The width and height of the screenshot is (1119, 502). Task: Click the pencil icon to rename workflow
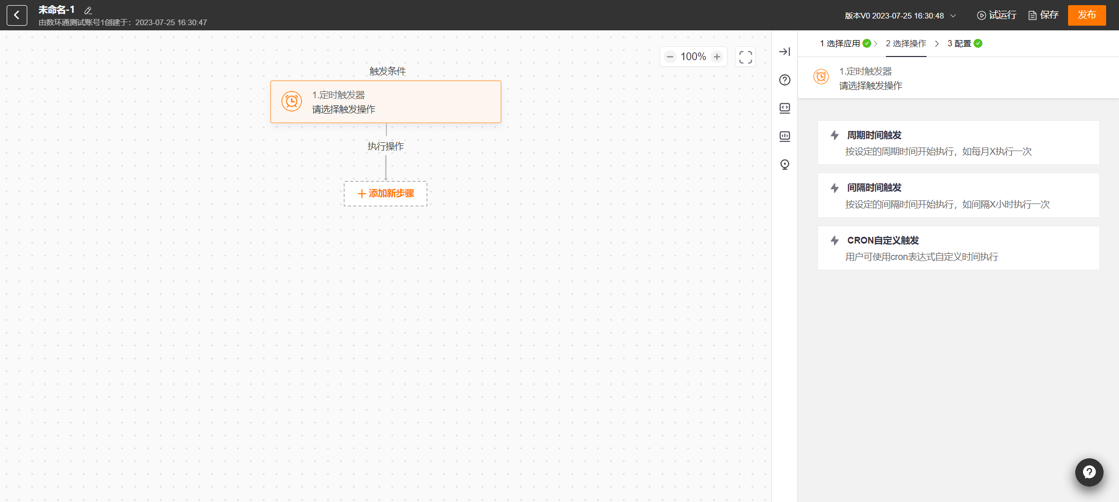(x=88, y=10)
